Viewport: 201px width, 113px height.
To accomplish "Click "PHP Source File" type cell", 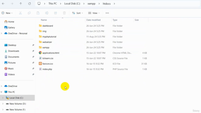I will 120,69.
